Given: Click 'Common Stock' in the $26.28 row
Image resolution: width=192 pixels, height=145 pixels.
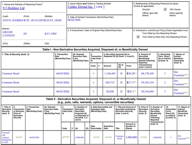Looking at the screenshot, I should pos(11,74).
